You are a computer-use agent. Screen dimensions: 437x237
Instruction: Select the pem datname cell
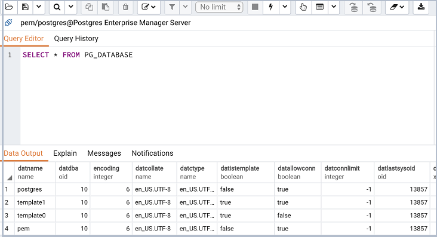tap(35, 229)
